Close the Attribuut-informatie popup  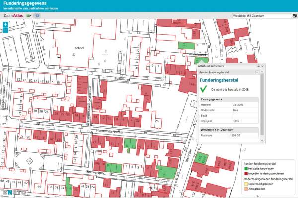pyautogui.click(x=262, y=66)
